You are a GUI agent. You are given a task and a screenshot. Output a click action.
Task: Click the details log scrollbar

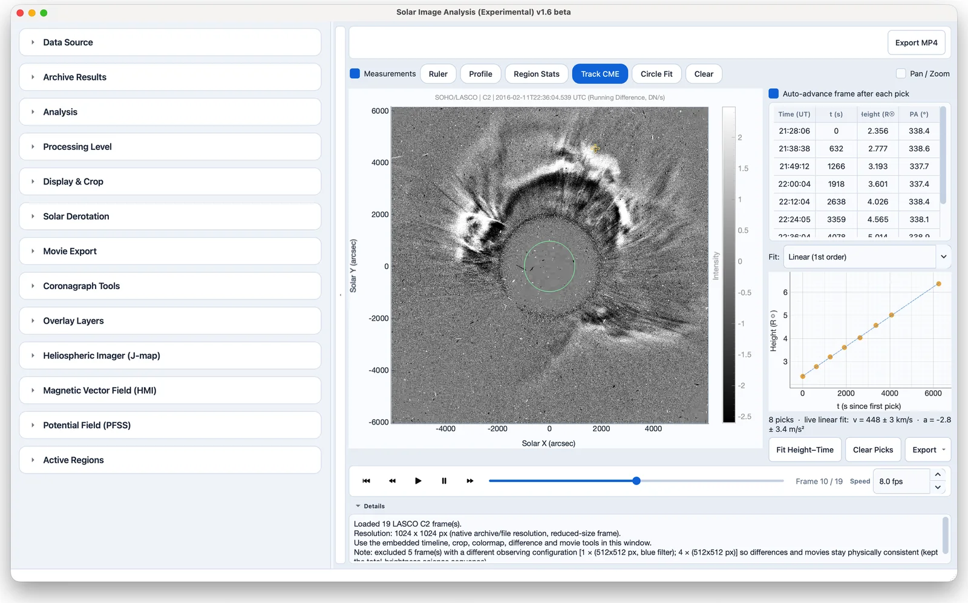pos(945,535)
